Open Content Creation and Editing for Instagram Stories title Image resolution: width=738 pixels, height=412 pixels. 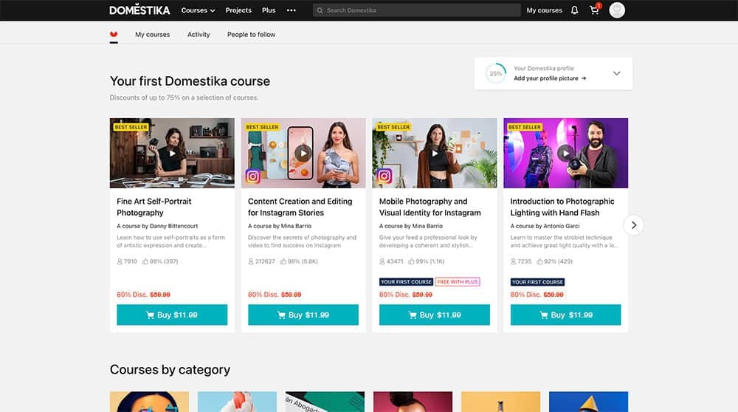click(300, 207)
